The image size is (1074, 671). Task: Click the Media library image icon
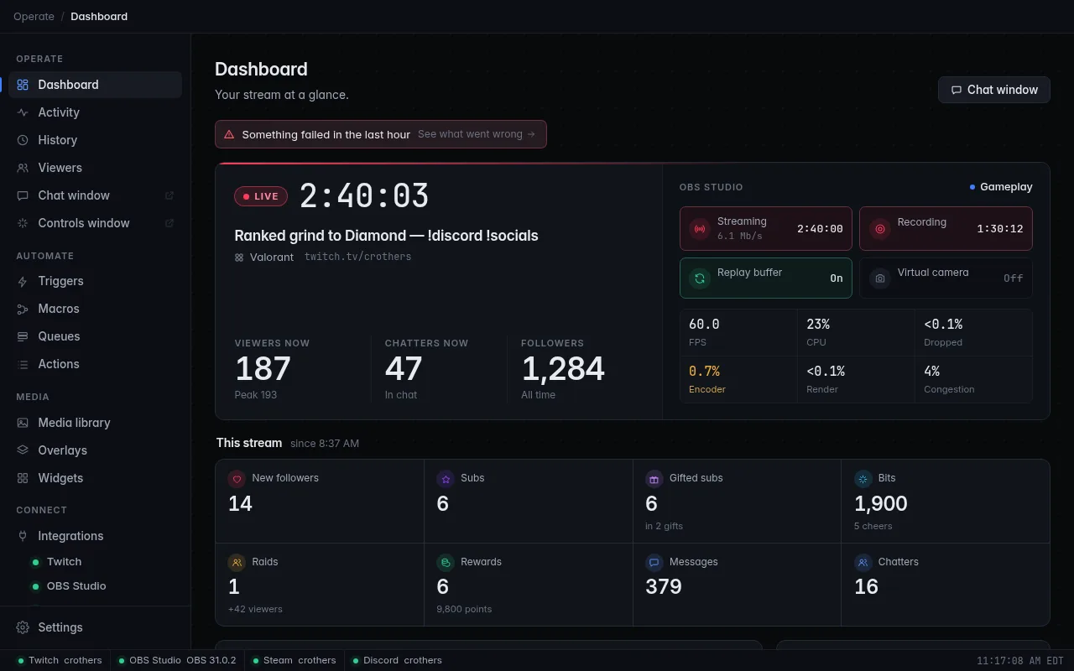pyautogui.click(x=23, y=423)
